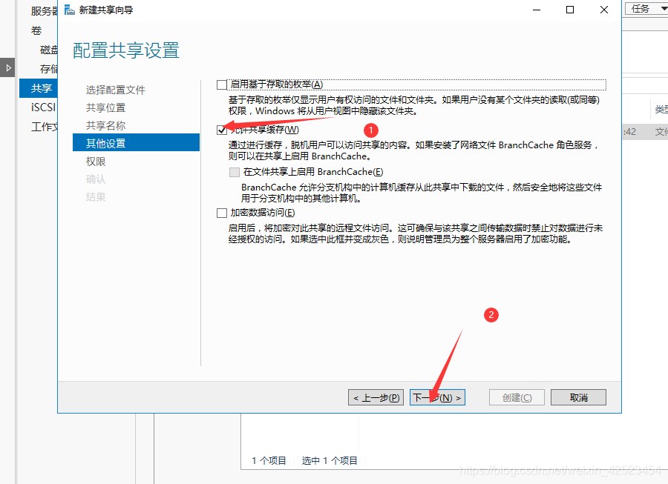This screenshot has height=484, width=668.
Task: Open the 任务 dropdown menu
Action: click(645, 8)
